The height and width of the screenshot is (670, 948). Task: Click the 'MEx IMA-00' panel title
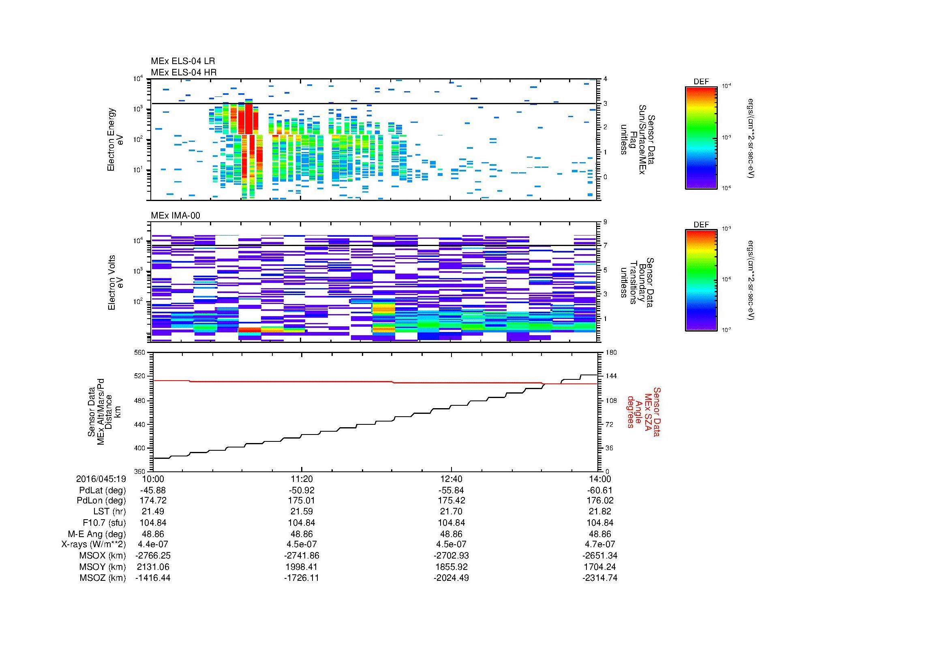175,216
